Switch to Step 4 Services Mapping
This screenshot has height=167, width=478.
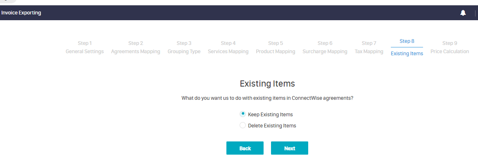click(x=228, y=47)
